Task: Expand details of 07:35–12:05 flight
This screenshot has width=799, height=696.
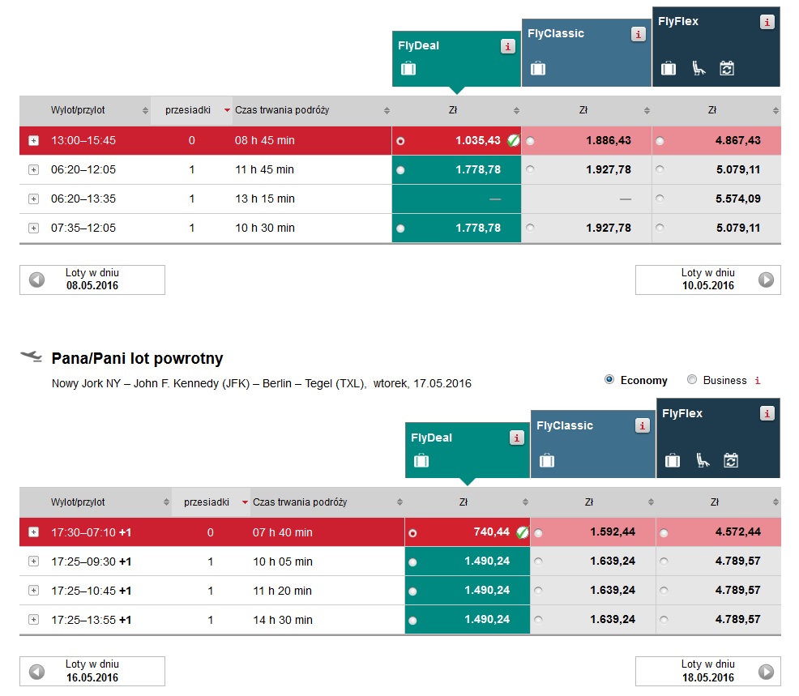Action: tap(34, 228)
